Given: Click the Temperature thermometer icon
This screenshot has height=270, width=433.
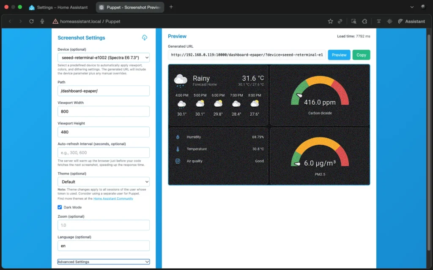Looking at the screenshot, I should 178,149.
